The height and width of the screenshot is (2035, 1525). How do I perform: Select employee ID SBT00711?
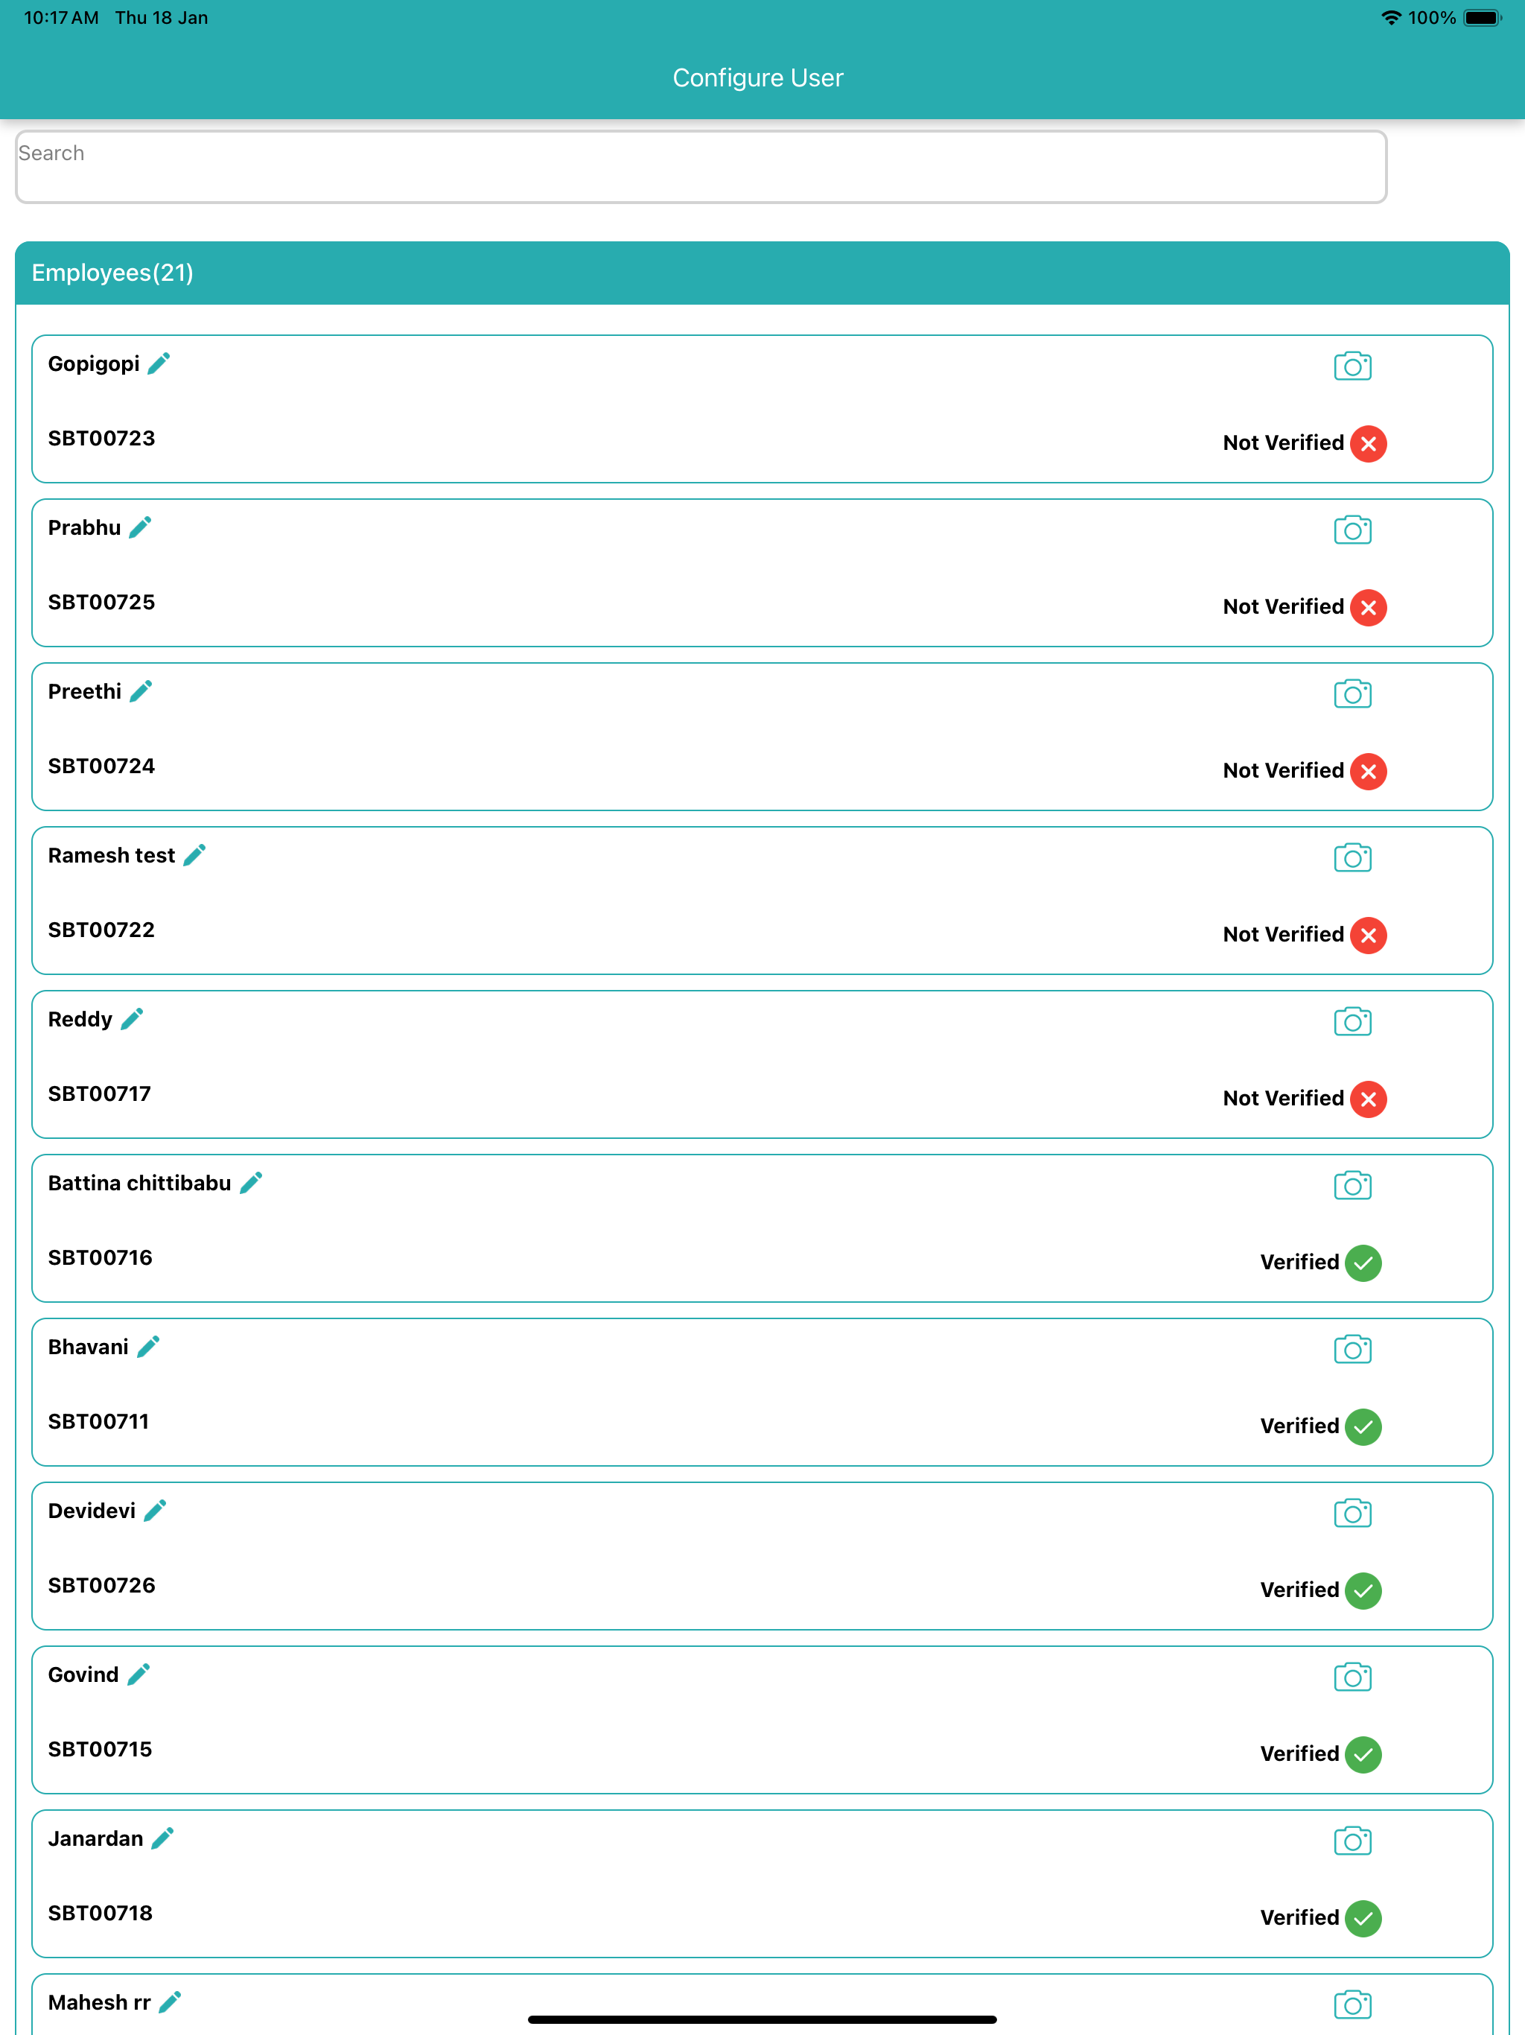click(x=98, y=1420)
